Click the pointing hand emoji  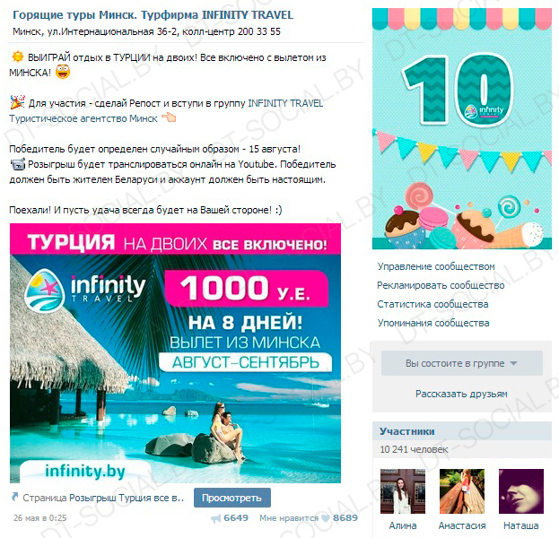169,117
